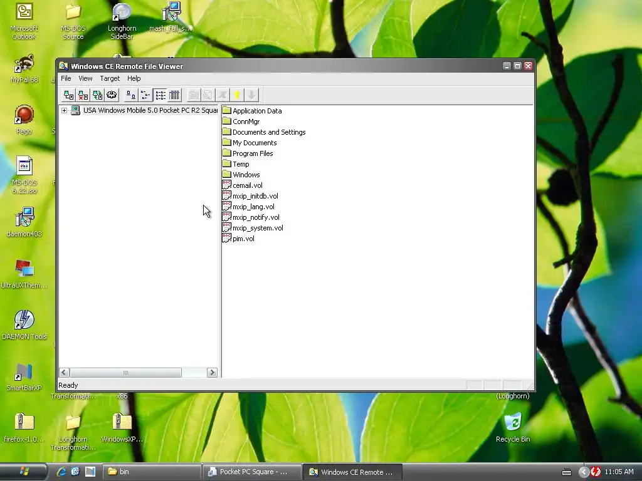This screenshot has width=642, height=481.
Task: Maximize the Remote File Viewer window
Action: point(517,66)
